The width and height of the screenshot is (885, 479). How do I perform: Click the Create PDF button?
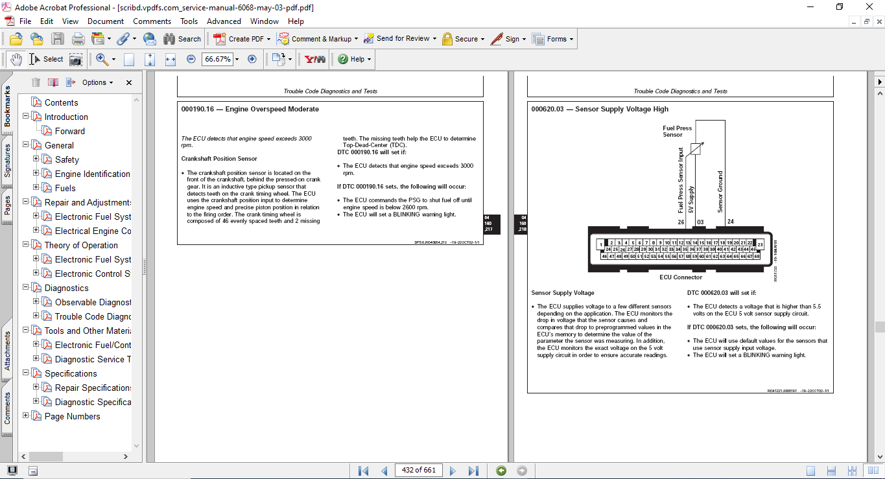click(239, 39)
